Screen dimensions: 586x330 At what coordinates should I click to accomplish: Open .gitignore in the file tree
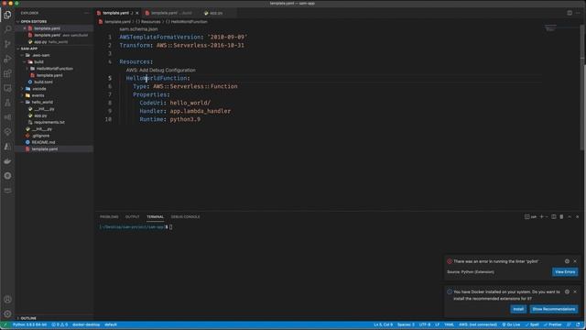coord(40,136)
